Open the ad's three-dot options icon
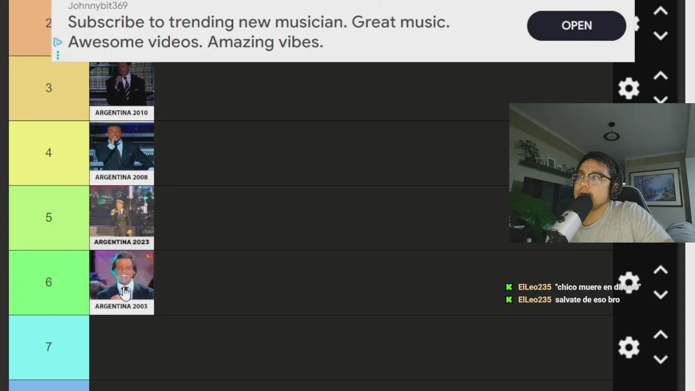The height and width of the screenshot is (391, 695). pos(58,55)
